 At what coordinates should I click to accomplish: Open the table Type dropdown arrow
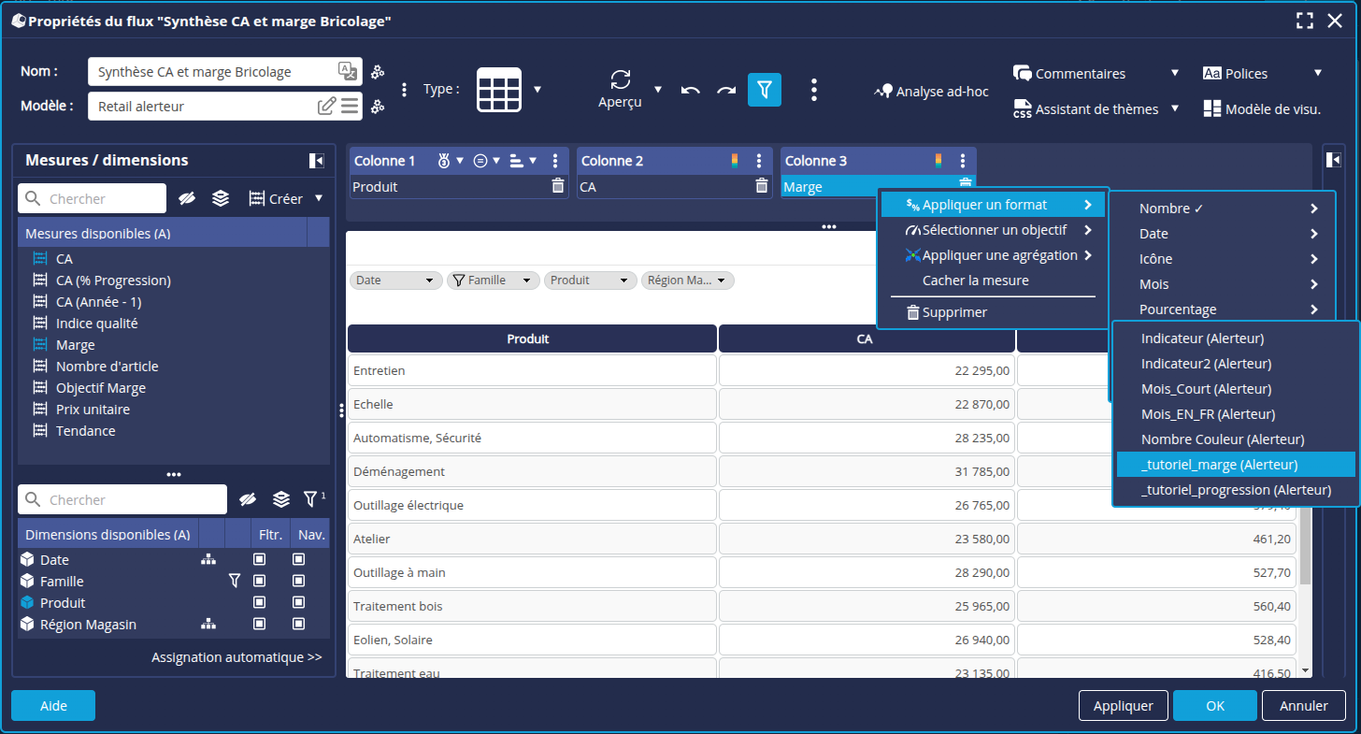tap(537, 90)
